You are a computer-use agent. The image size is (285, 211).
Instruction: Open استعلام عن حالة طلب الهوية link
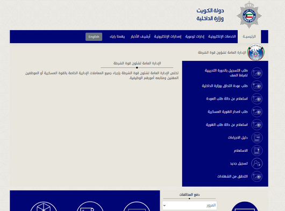(x=226, y=124)
